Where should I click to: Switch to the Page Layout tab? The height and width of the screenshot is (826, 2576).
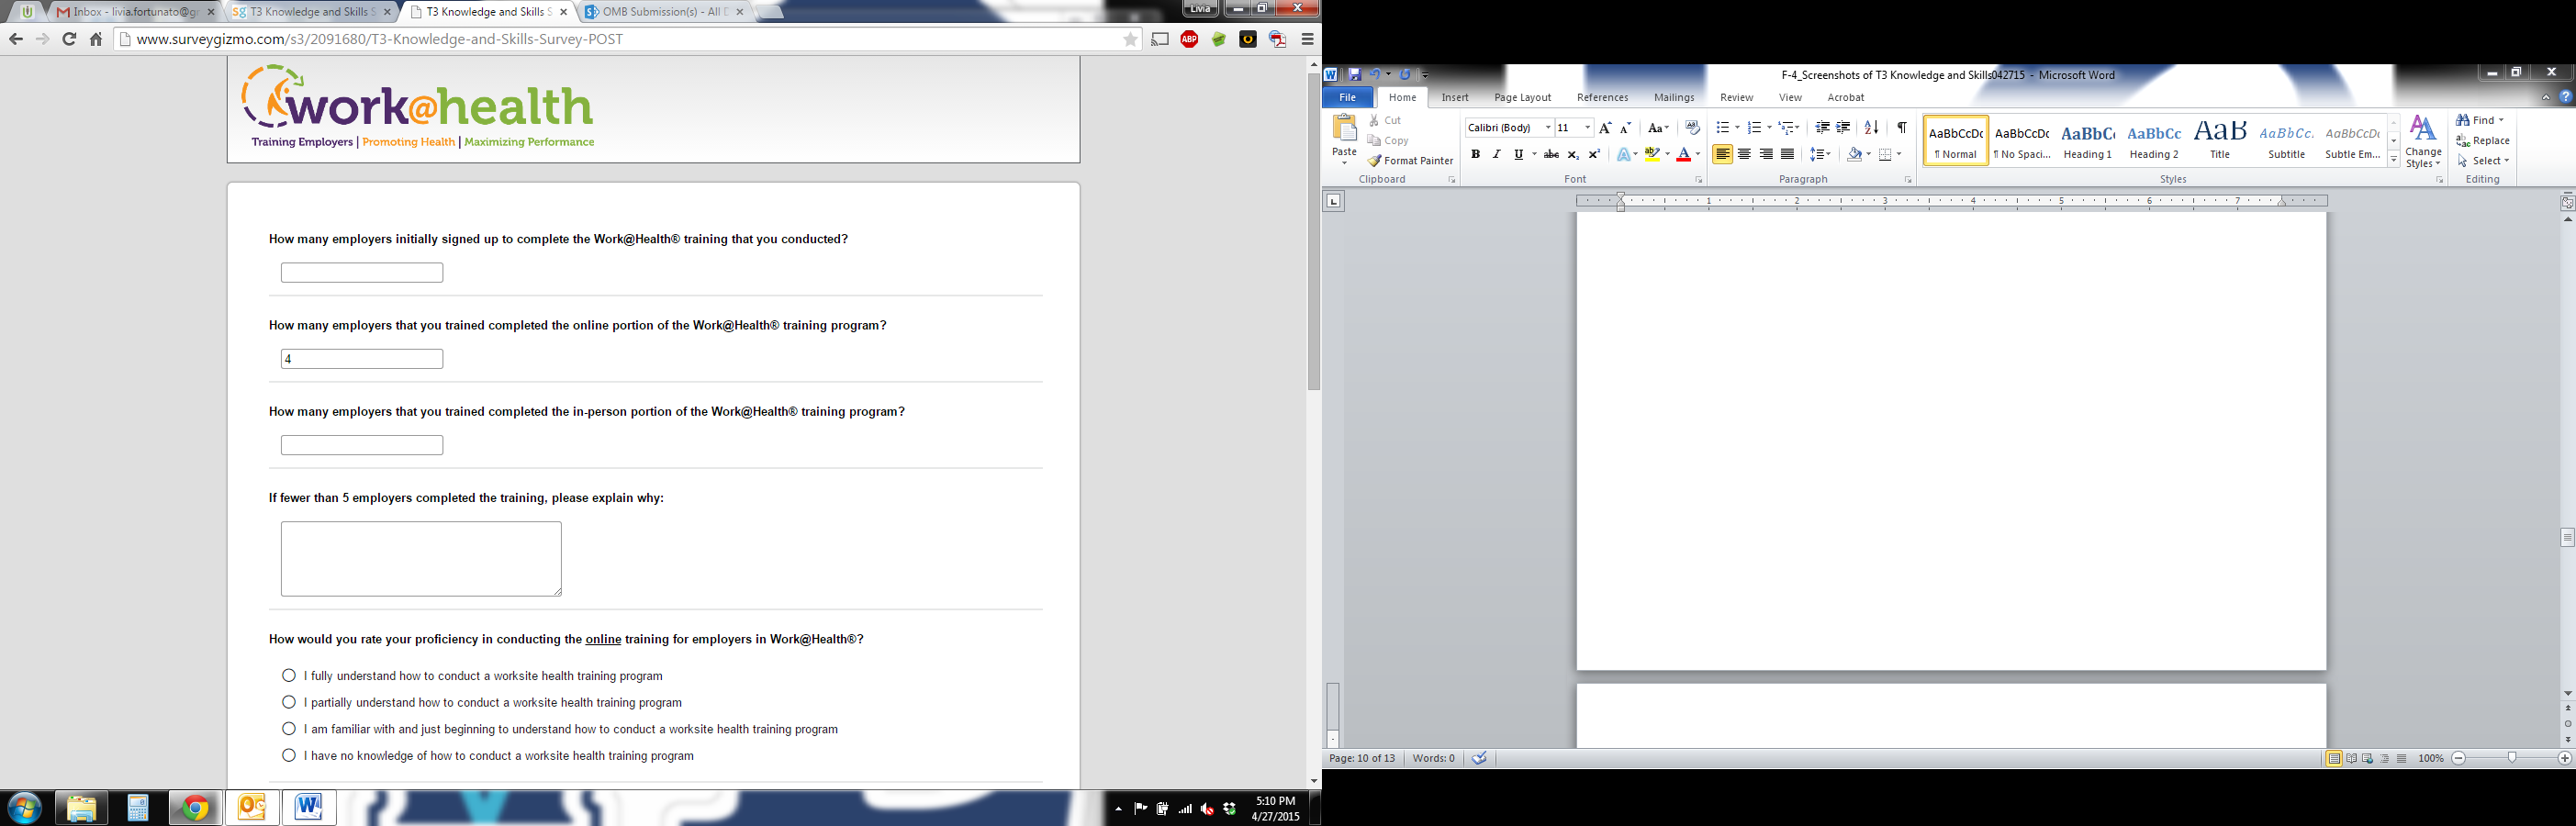(1522, 97)
